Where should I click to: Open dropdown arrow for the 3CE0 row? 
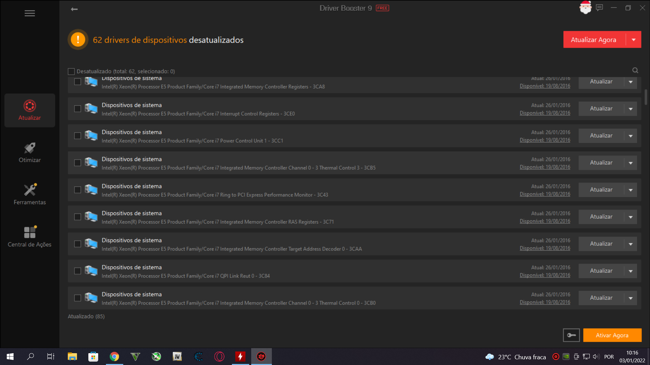[631, 109]
